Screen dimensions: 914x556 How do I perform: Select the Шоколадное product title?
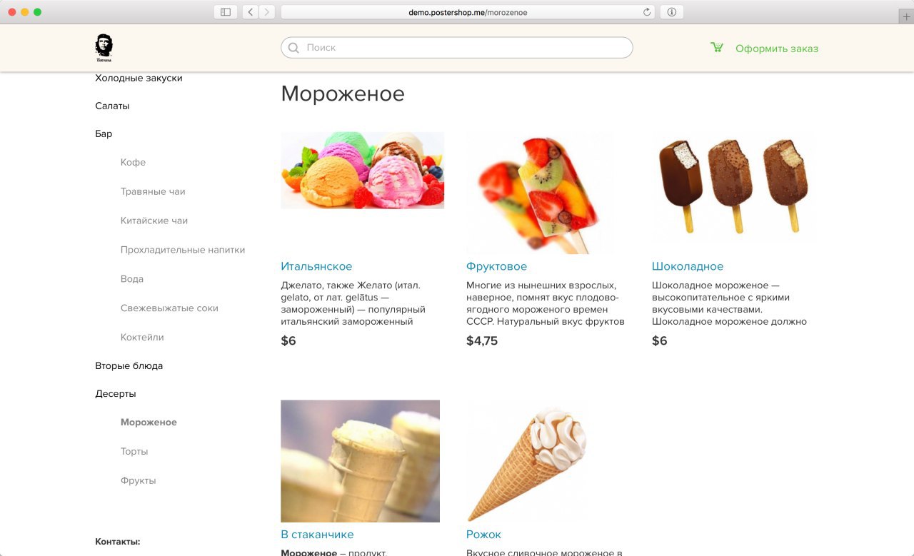688,266
